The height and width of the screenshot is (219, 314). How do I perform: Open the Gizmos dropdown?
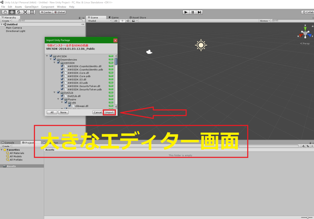pyautogui.click(x=265, y=21)
